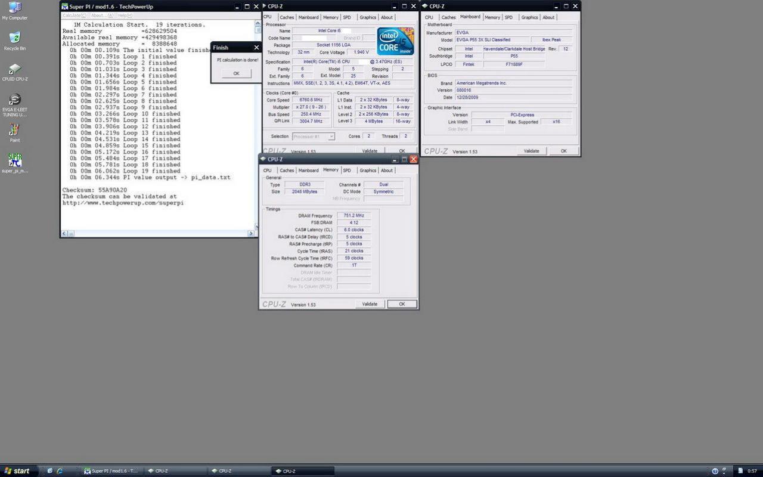Viewport: 763px width, 477px height.
Task: Open the Recycle Bin desktop icon
Action: tap(14, 41)
